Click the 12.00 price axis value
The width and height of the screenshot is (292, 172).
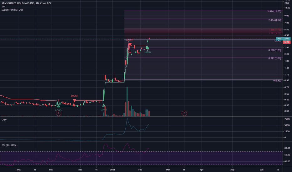pos(287,8)
